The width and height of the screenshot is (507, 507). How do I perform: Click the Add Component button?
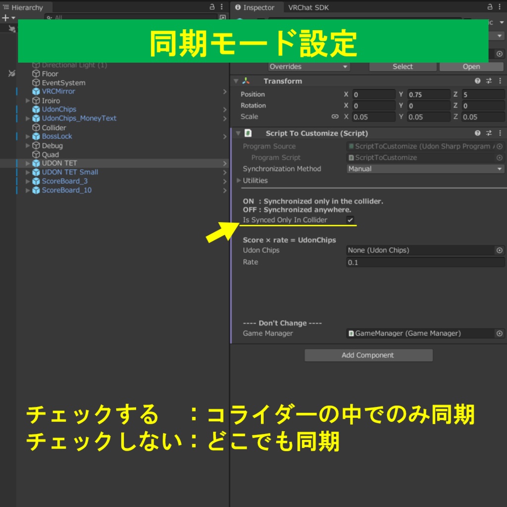pos(368,355)
